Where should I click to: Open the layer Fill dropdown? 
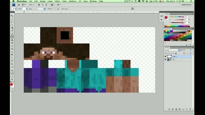[x=190, y=53]
